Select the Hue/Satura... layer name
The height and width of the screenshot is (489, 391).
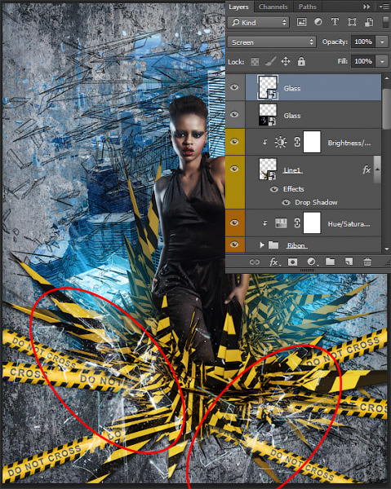pyautogui.click(x=349, y=224)
